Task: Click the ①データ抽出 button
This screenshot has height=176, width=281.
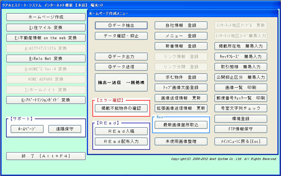Action: point(121,25)
